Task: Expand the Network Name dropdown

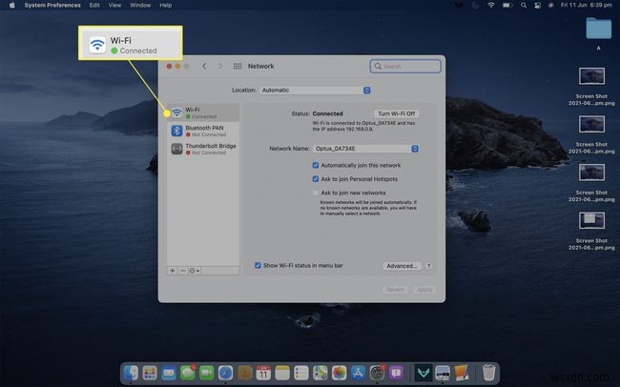Action: click(x=365, y=149)
